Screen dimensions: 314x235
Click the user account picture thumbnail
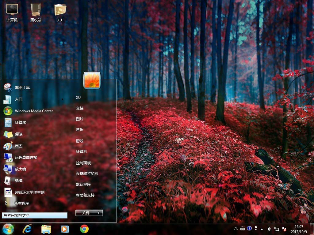(92, 80)
